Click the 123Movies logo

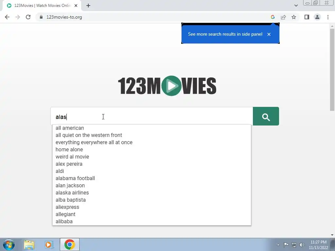pyautogui.click(x=167, y=86)
